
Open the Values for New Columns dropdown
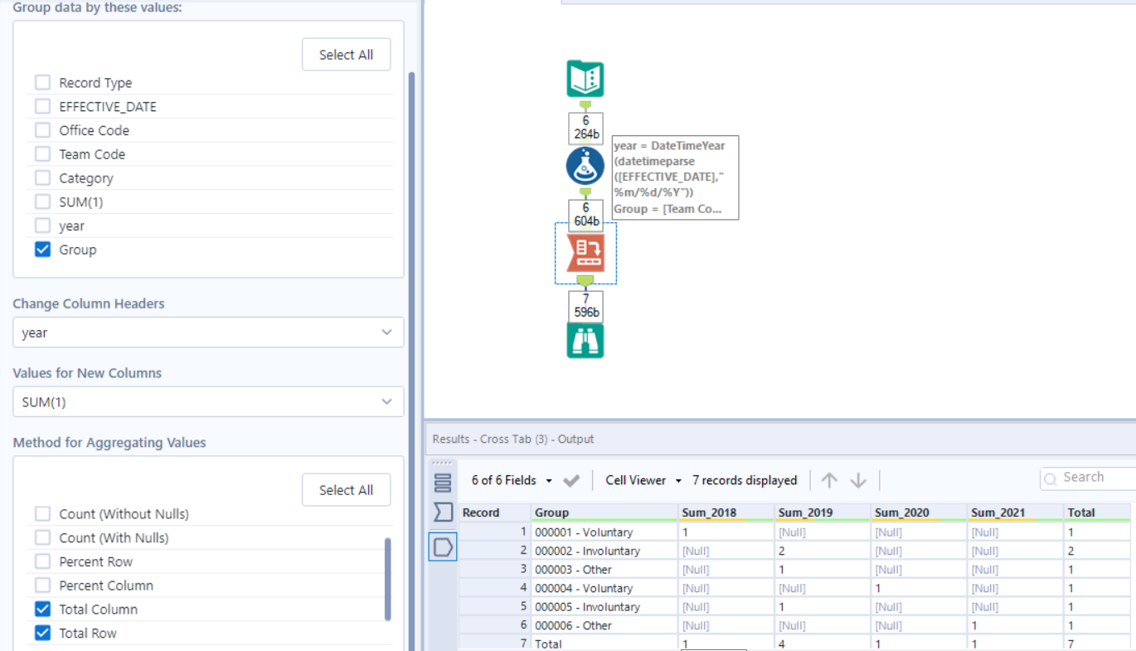[x=207, y=401]
